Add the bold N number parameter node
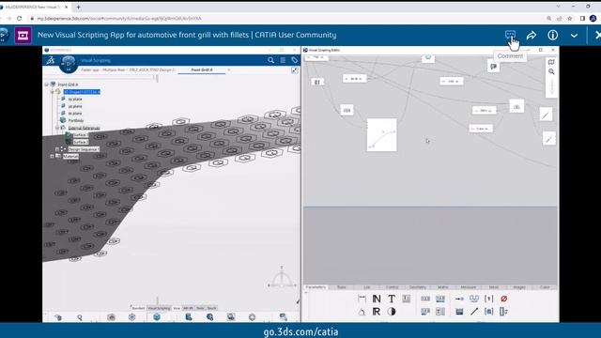 (377, 299)
